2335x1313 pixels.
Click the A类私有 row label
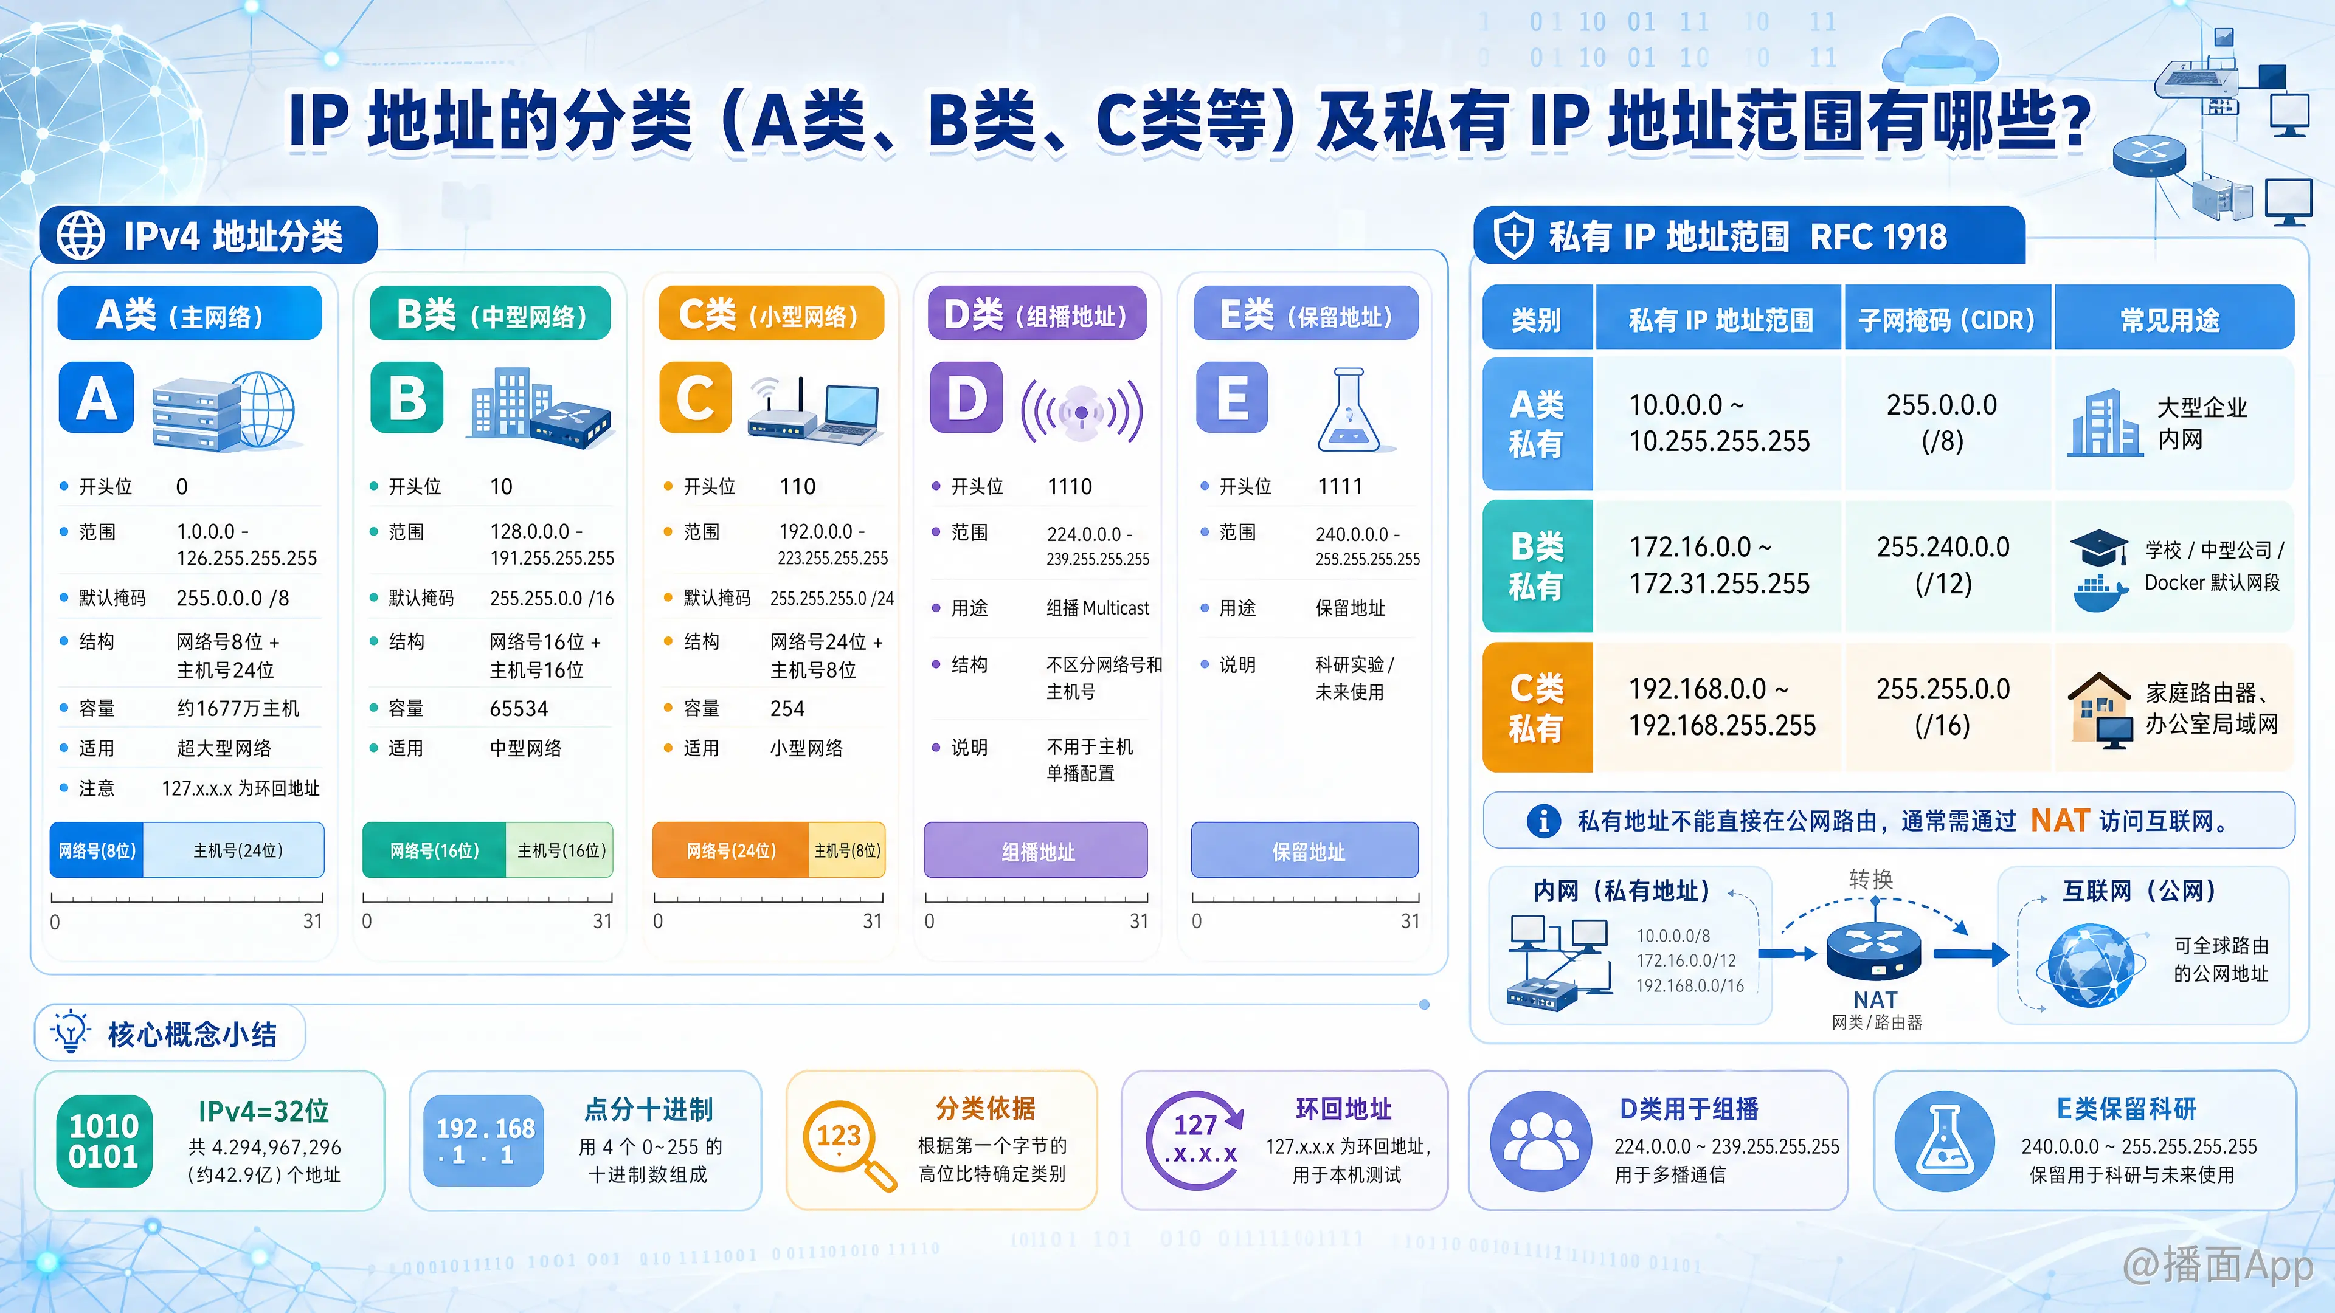coord(1537,423)
